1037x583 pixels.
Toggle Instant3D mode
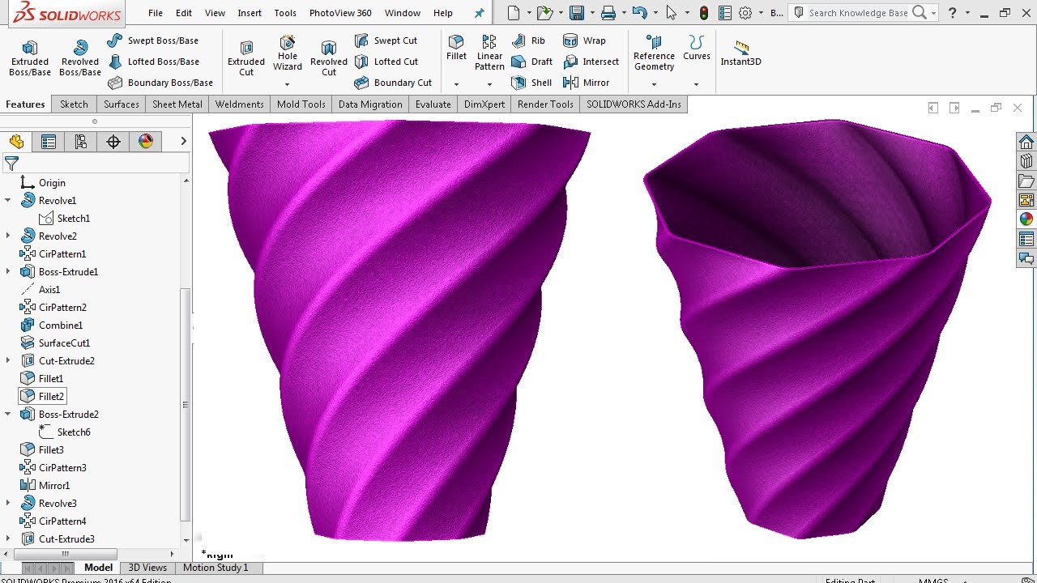click(x=740, y=53)
